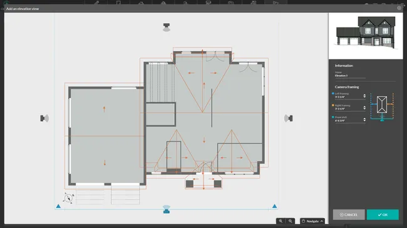Adjust the Left framing stepper arrows

click(364, 96)
